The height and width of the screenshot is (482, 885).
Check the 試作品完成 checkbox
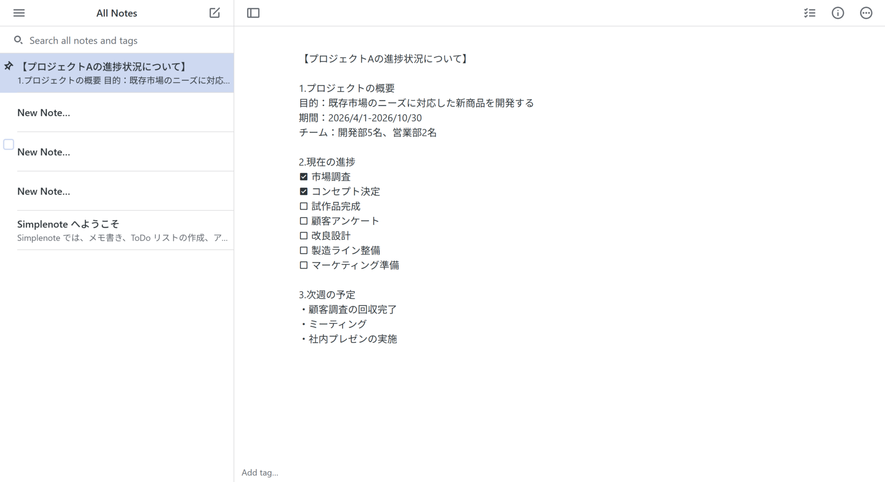click(x=303, y=206)
